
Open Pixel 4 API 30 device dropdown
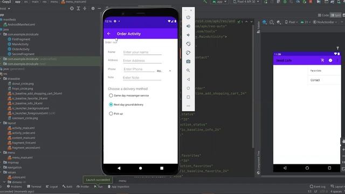pos(246,2)
